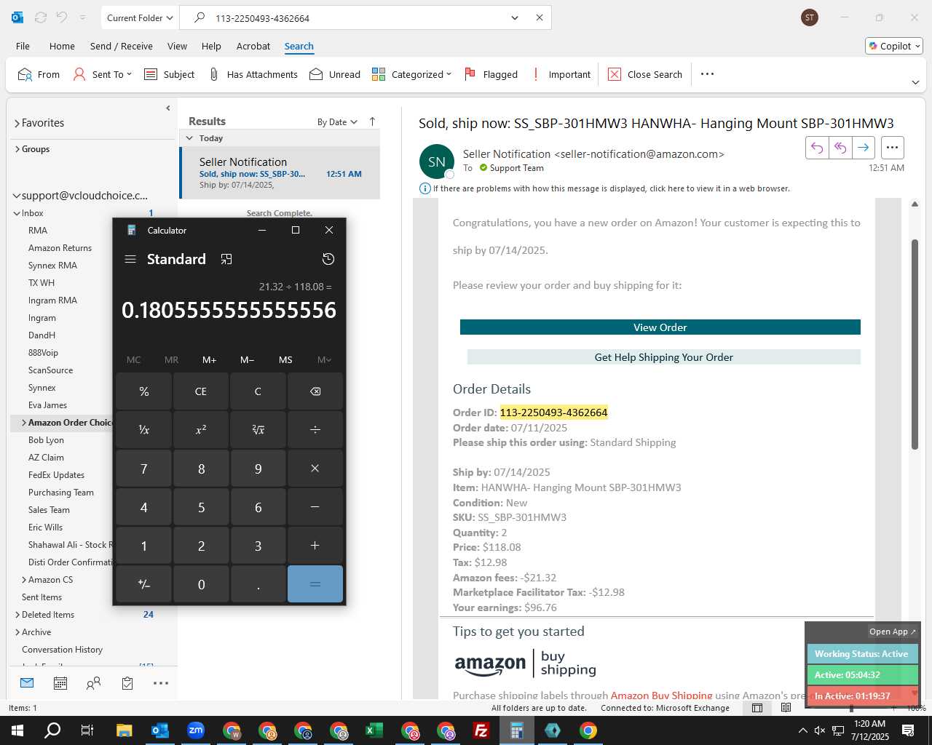Close Search in the Outlook ribbon
This screenshot has width=932, height=745.
[645, 74]
